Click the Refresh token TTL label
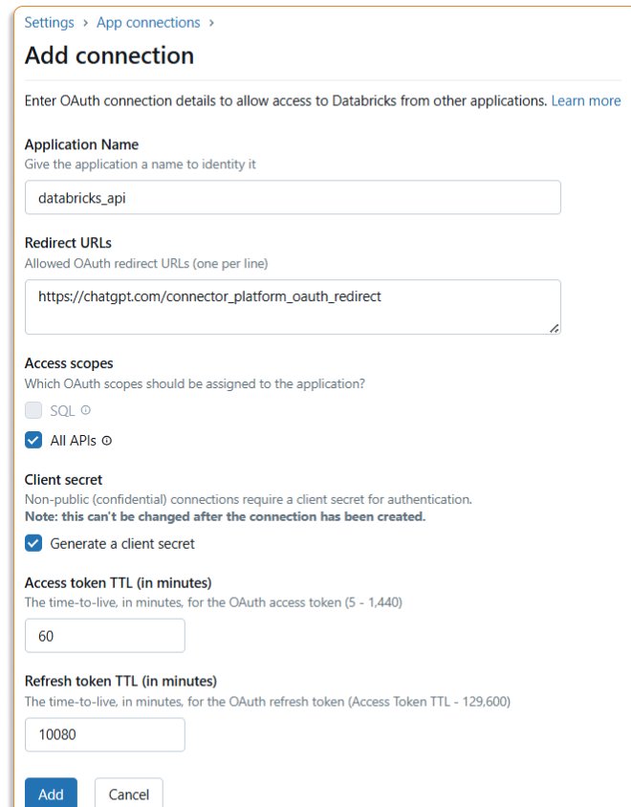Image resolution: width=631 pixels, height=807 pixels. (121, 682)
